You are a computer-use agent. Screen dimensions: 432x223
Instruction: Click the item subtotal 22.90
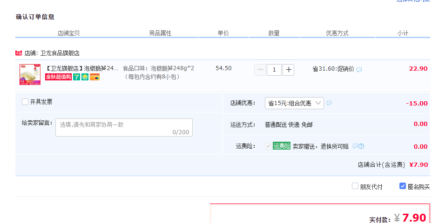(418, 68)
